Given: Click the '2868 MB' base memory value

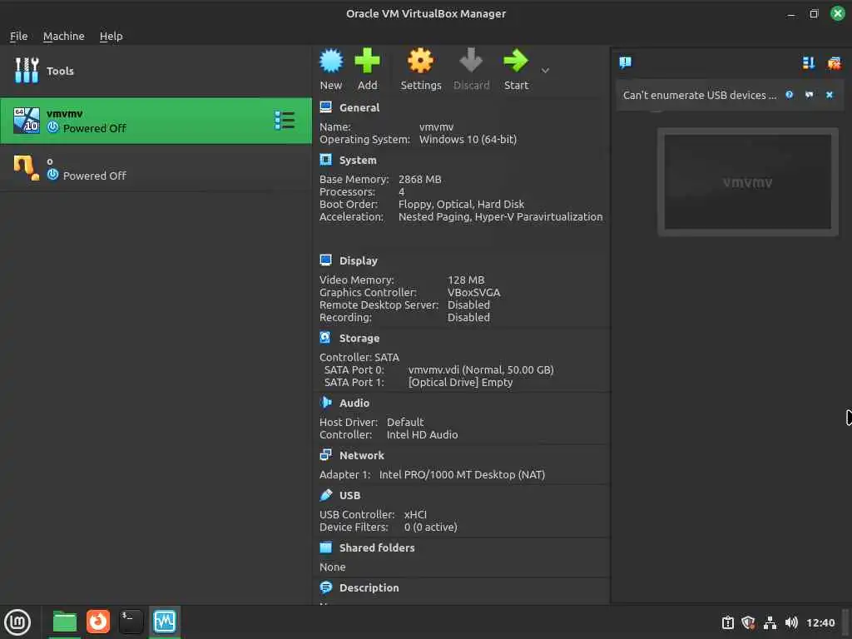Looking at the screenshot, I should pyautogui.click(x=419, y=180).
